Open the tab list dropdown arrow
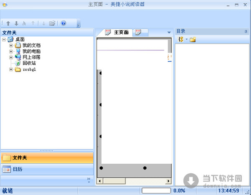 [169, 33]
